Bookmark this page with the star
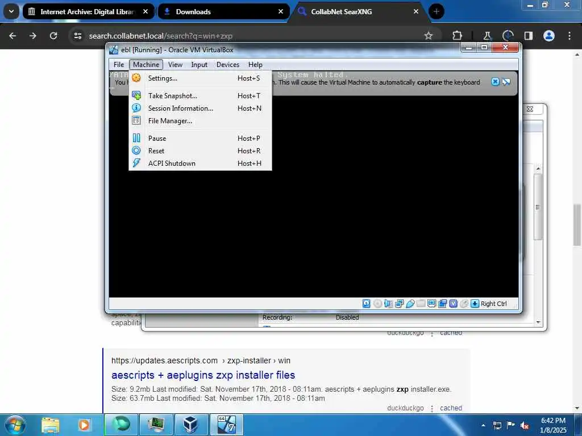 [x=429, y=36]
